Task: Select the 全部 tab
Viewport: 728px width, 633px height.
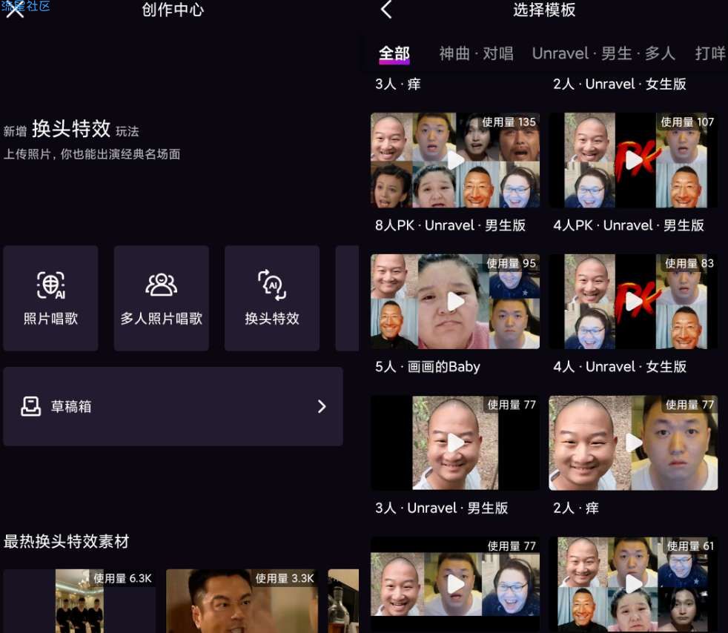Action: point(394,53)
